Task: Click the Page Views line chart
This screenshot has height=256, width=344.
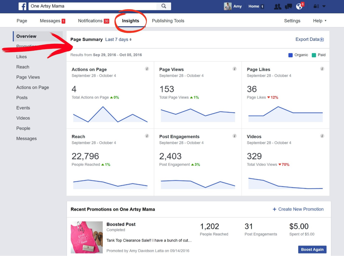Action: pos(198,115)
